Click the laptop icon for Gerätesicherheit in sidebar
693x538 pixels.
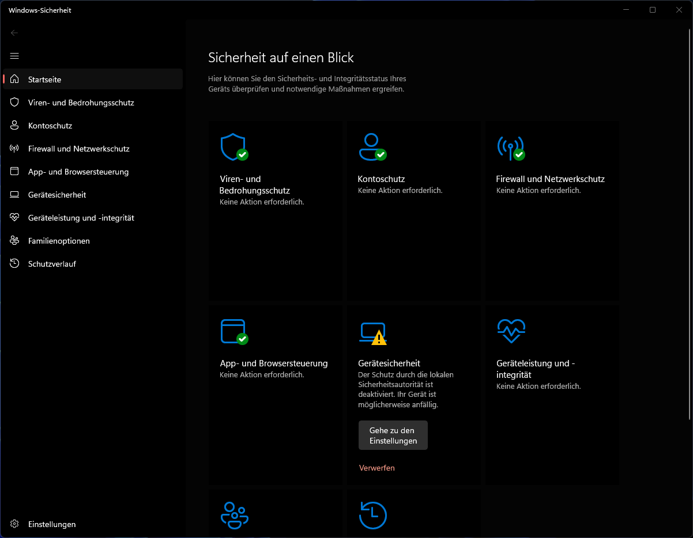click(x=14, y=195)
